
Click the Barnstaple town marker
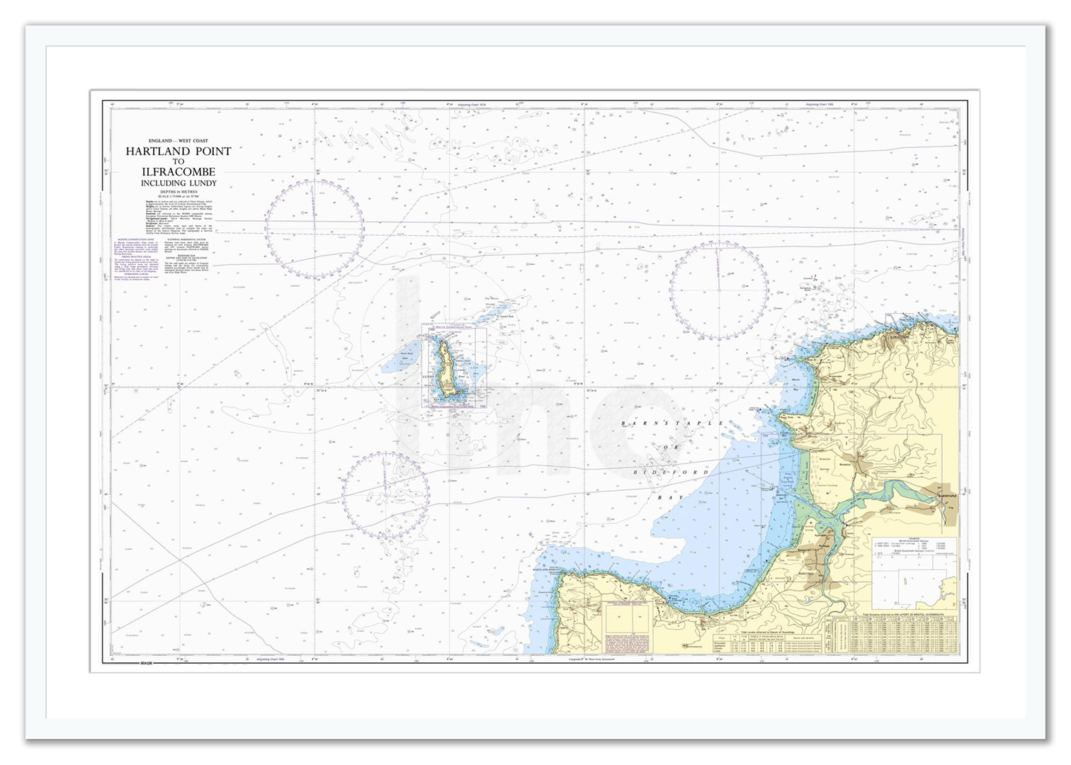tap(946, 496)
